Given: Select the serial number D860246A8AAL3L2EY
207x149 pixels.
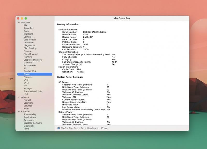Looking at the screenshot, I should tap(95, 32).
